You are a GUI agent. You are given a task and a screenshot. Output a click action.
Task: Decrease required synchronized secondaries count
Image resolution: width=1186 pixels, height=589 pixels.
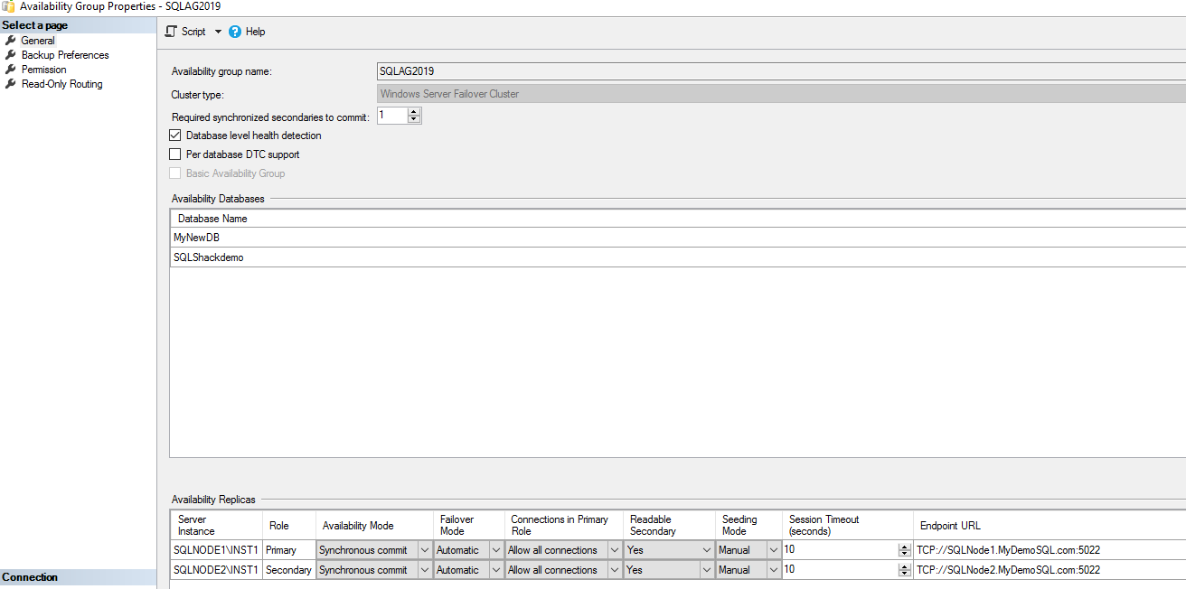(414, 119)
